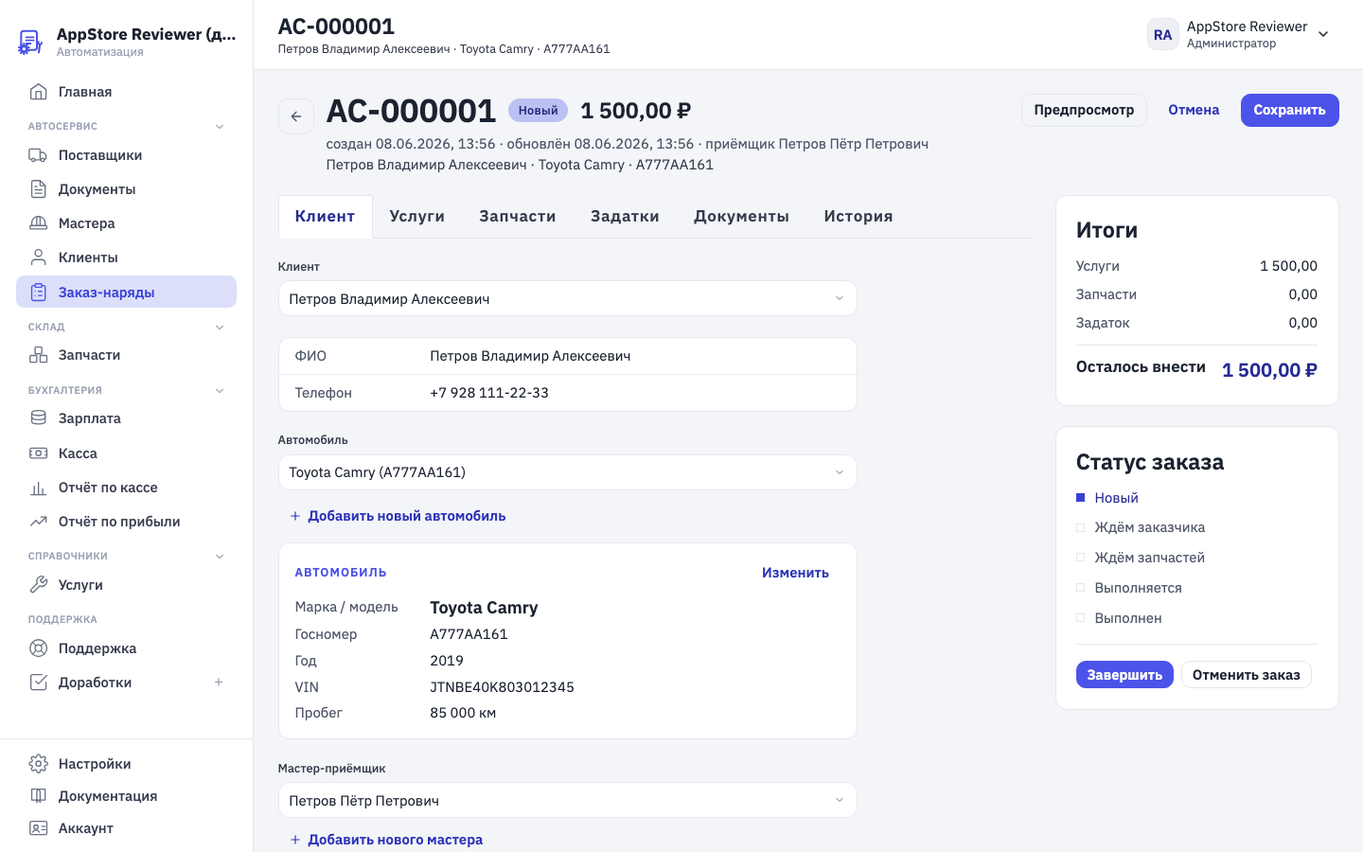Open the Автомобиль dropdown showing Toyota Camry
Image resolution: width=1363 pixels, height=852 pixels.
coord(568,472)
